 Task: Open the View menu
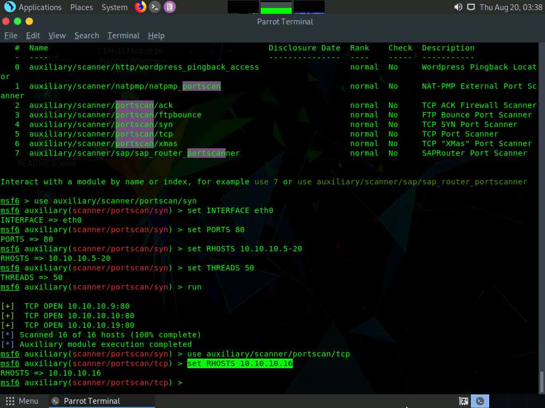[57, 36]
